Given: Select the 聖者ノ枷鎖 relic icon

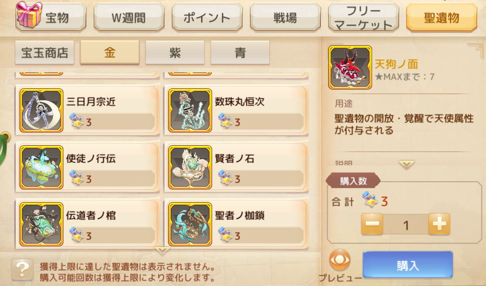Looking at the screenshot, I should [x=190, y=224].
